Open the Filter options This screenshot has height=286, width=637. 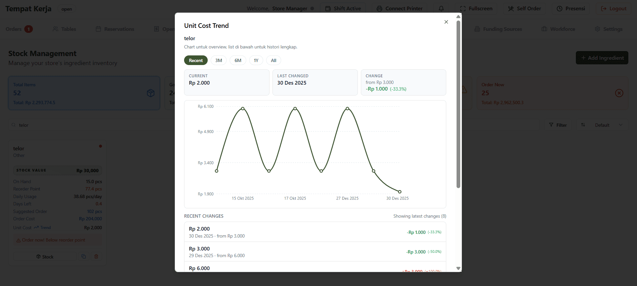(558, 125)
